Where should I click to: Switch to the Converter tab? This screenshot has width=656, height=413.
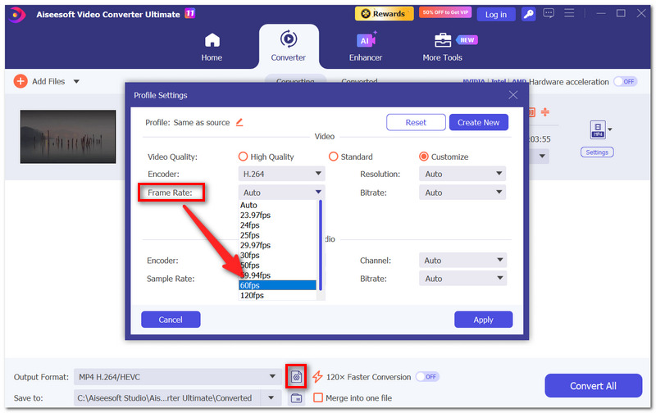click(x=289, y=47)
